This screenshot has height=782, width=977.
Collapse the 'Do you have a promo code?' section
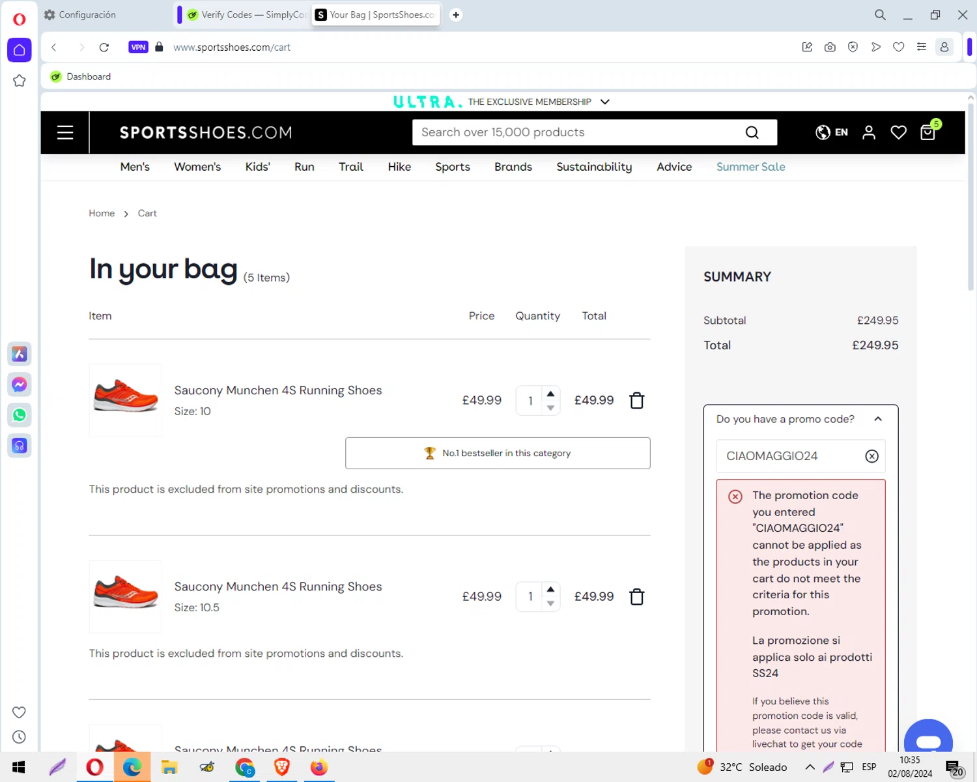[x=878, y=419]
